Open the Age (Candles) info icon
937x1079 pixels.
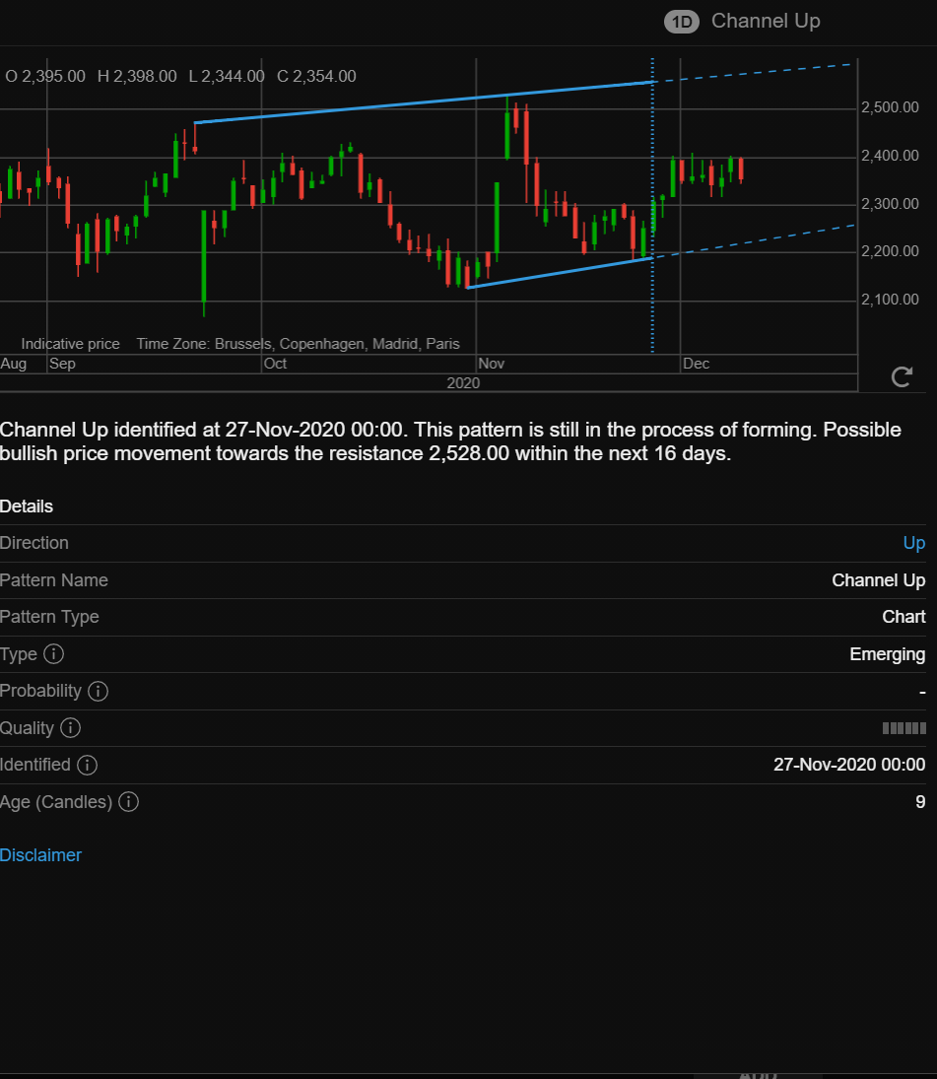[129, 802]
